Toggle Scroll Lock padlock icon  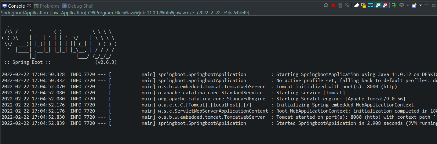[364, 5]
